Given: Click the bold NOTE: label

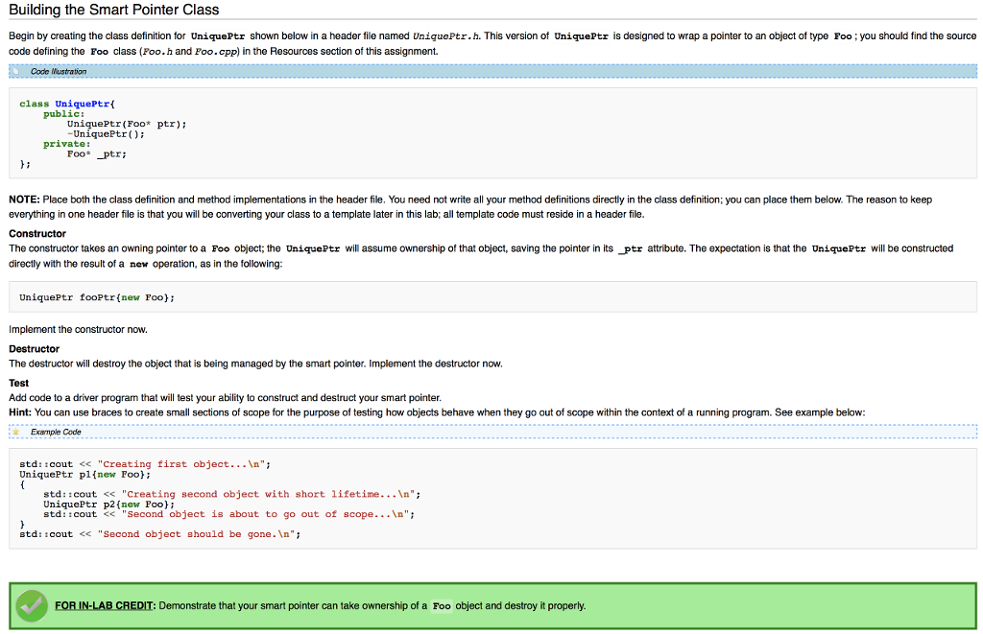Looking at the screenshot, I should click(24, 200).
